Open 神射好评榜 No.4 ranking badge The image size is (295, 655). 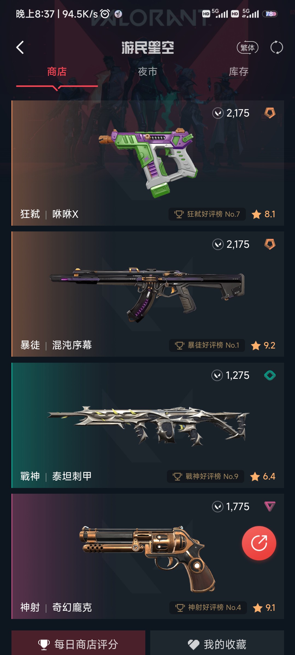click(208, 608)
